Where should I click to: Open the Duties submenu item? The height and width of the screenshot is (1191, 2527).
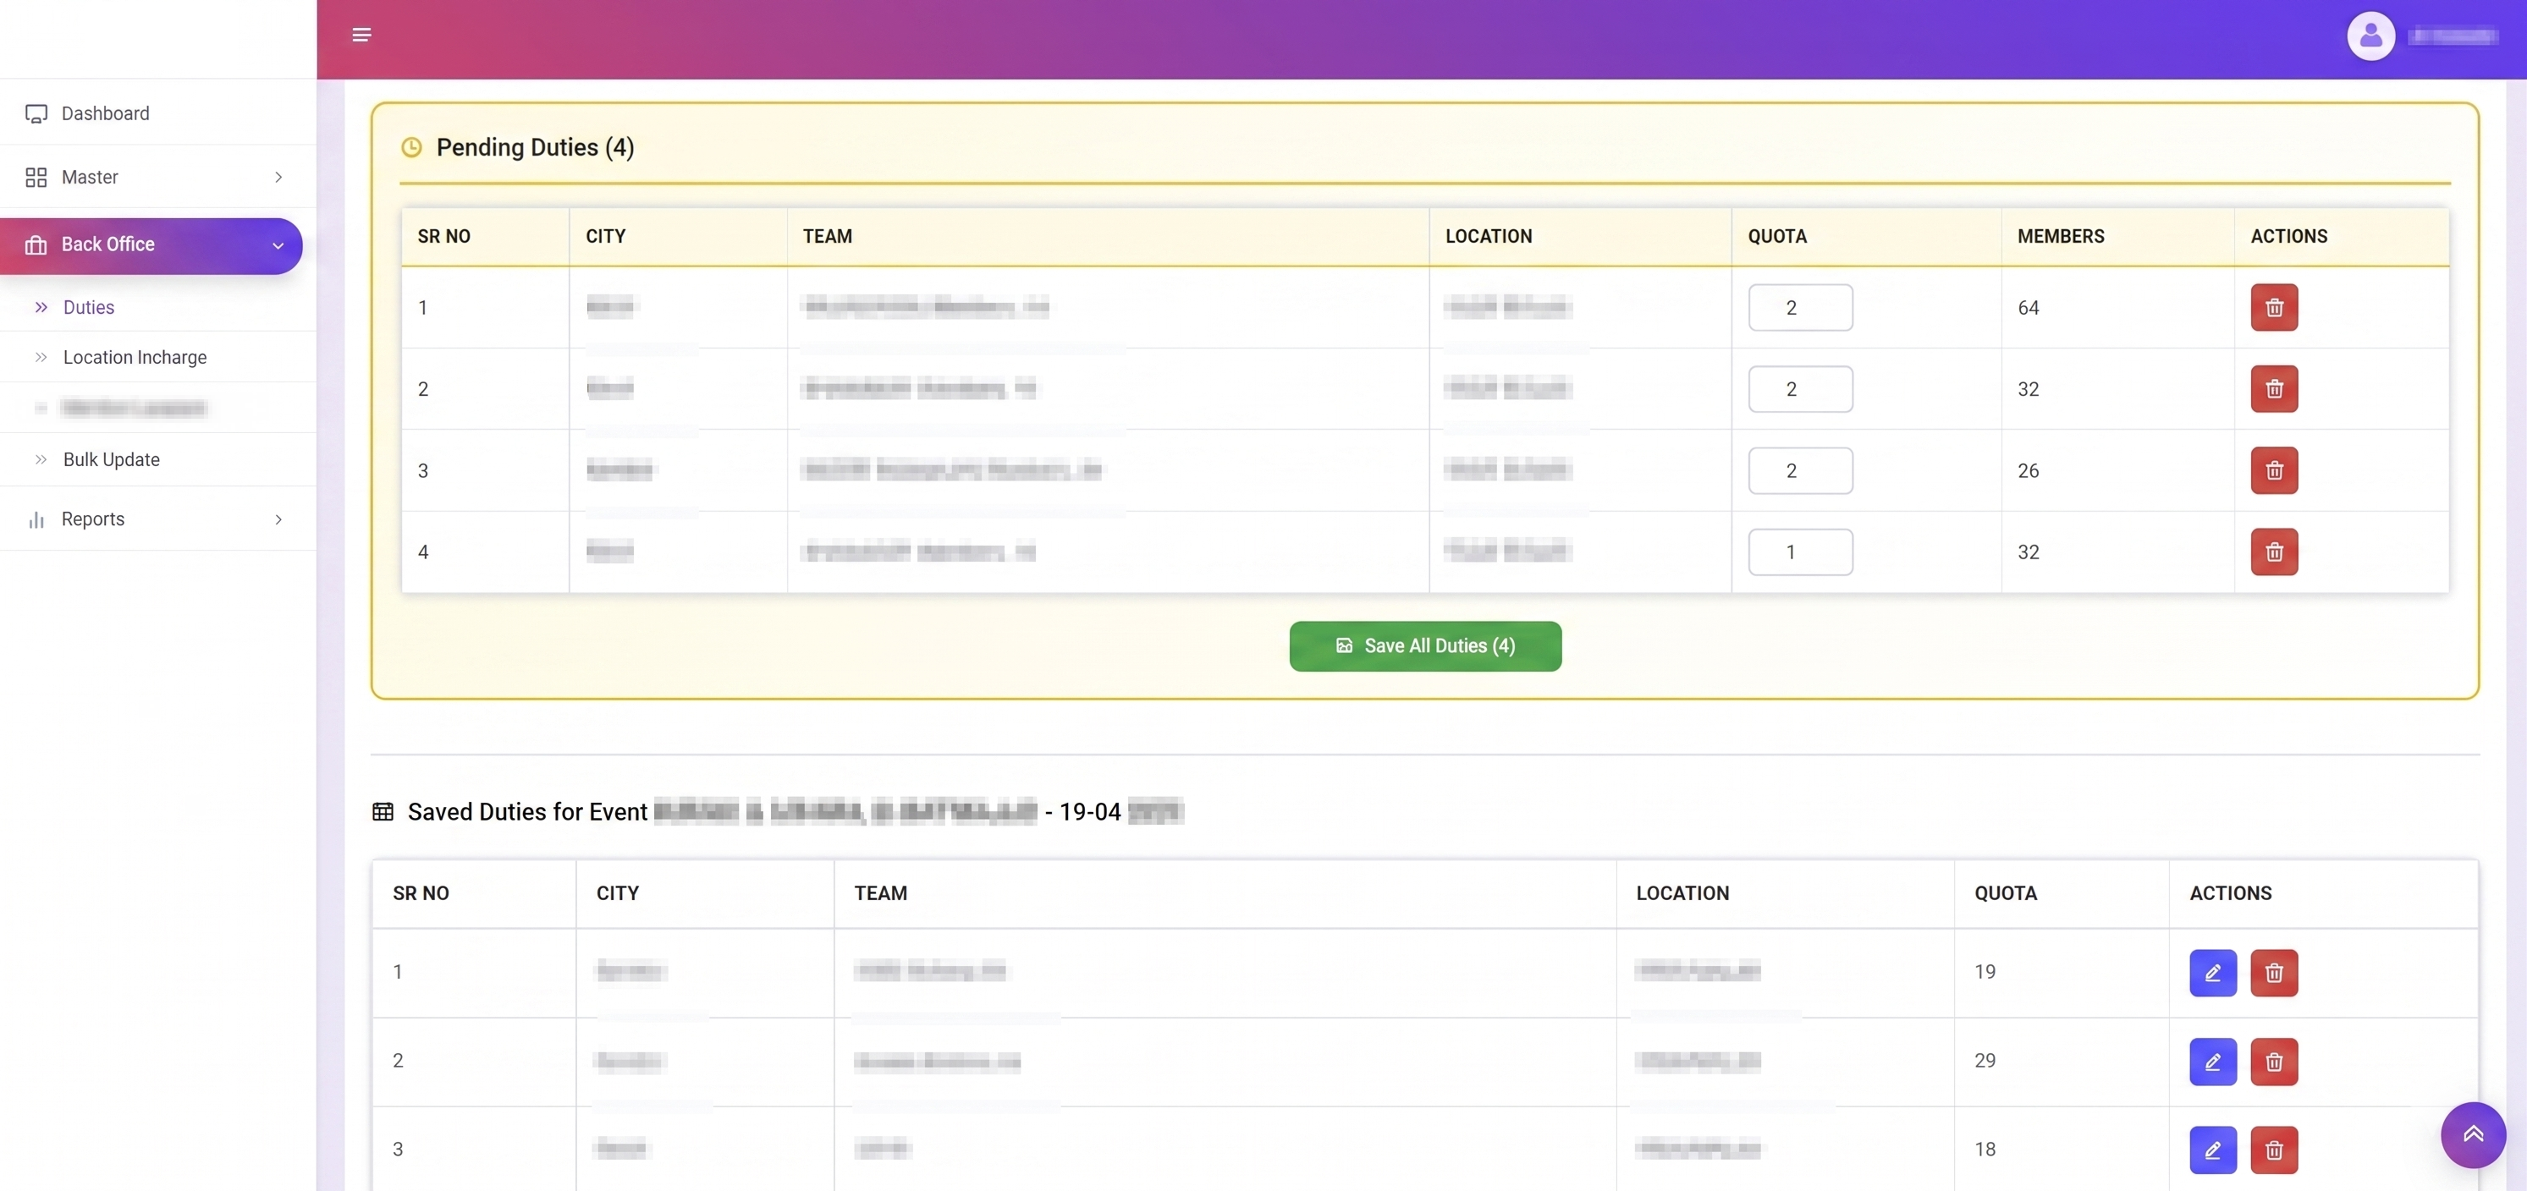pyautogui.click(x=158, y=307)
